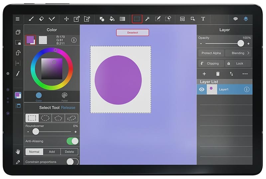Click the Opacity slider handle
The image size is (266, 179).
pyautogui.click(x=240, y=44)
